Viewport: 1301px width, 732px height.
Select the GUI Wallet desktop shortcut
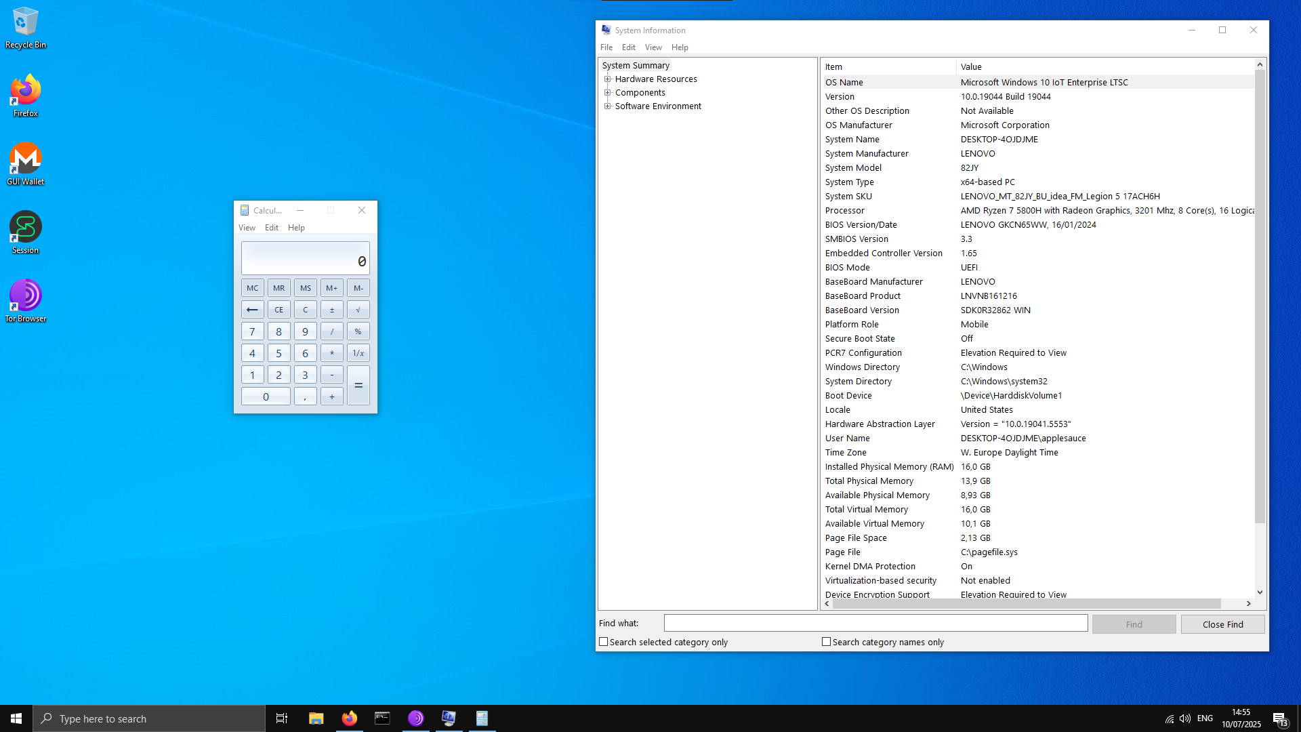coord(26,164)
